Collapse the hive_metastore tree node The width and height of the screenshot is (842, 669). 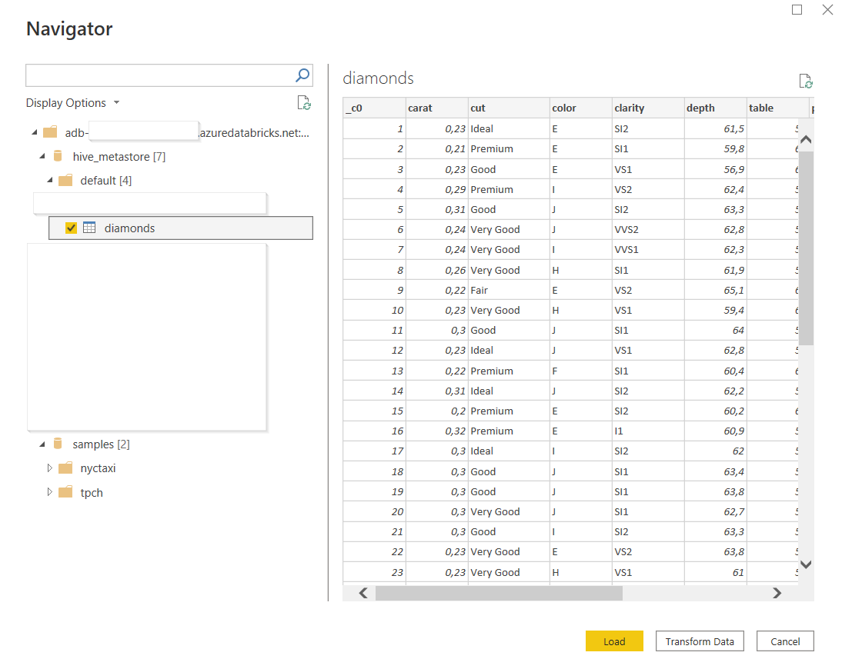pos(42,157)
